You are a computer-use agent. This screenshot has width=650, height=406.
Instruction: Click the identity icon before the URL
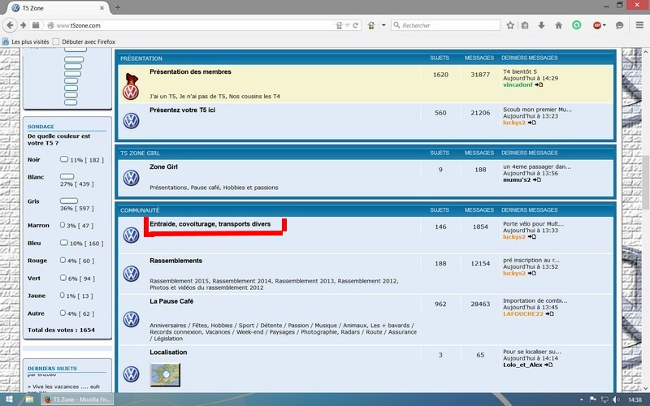50,25
